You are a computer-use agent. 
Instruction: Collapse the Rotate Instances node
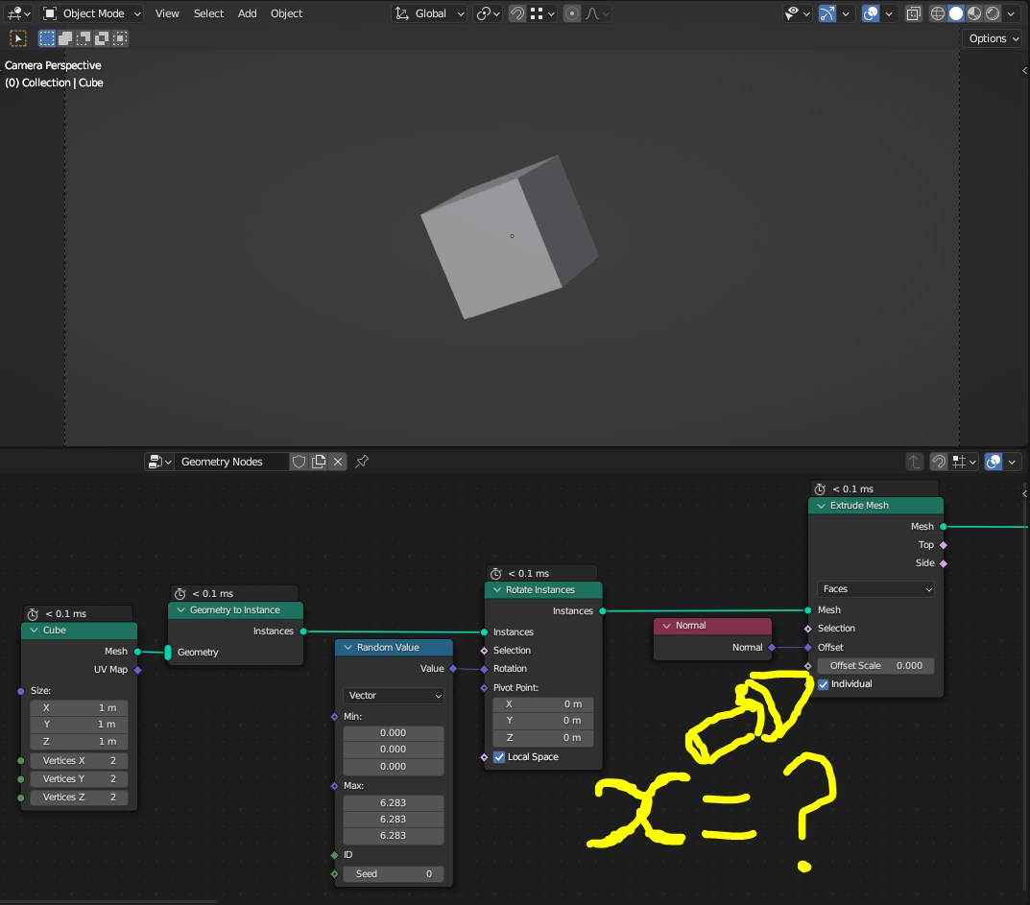[497, 590]
